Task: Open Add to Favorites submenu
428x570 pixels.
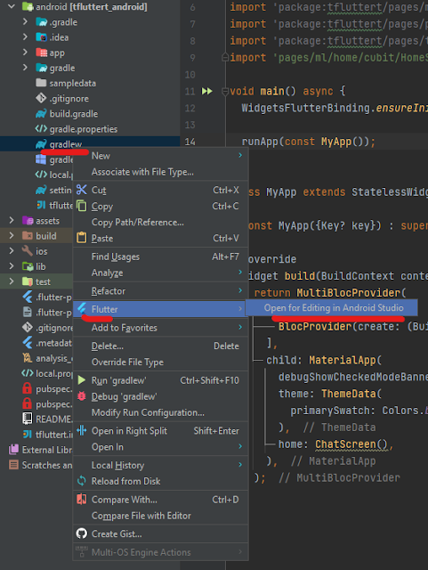Action: [x=160, y=328]
